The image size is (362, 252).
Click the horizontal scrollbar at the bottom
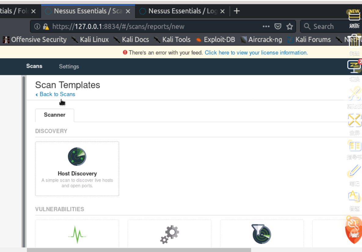click(x=139, y=250)
